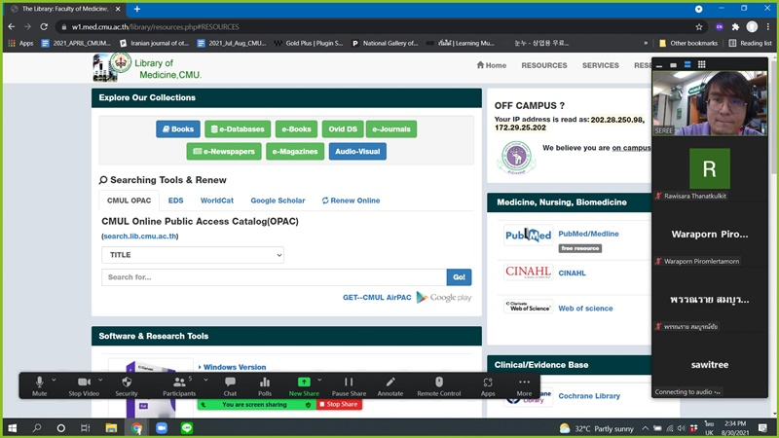779x438 pixels.
Task: Click the Remote Control mouse icon
Action: pyautogui.click(x=438, y=384)
